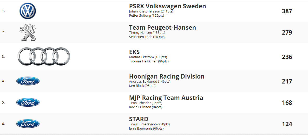Select driver Mattias Ekström (180pts)

coord(148,57)
